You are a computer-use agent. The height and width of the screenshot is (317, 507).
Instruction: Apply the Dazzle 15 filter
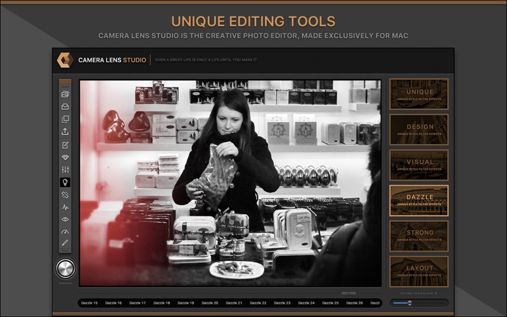click(x=89, y=303)
